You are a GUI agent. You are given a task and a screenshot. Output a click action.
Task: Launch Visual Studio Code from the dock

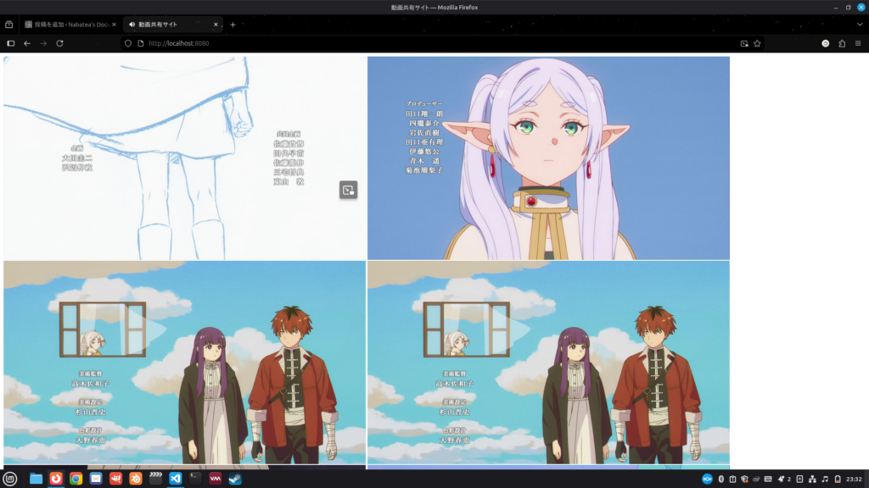pyautogui.click(x=174, y=479)
